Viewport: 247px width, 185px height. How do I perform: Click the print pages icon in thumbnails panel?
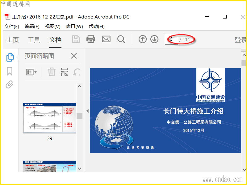pyautogui.click(x=64, y=72)
